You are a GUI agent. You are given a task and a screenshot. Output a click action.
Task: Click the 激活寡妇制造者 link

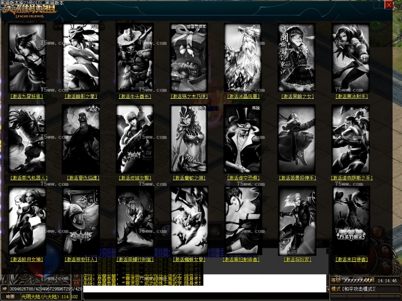(241, 259)
